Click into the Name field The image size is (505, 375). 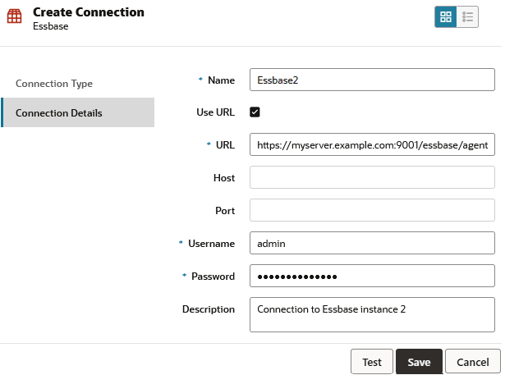[372, 80]
